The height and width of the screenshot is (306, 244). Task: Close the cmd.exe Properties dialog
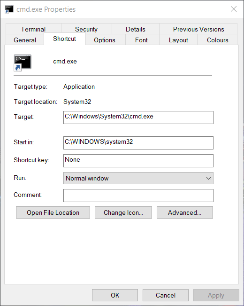coord(234,9)
